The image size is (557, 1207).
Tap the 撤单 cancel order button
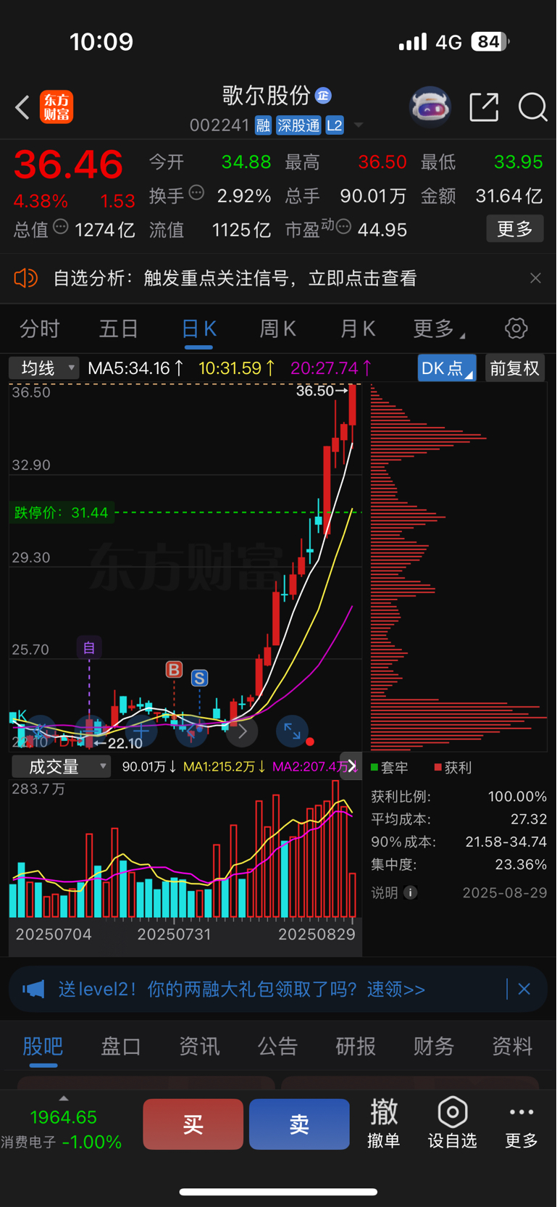pyautogui.click(x=383, y=1124)
